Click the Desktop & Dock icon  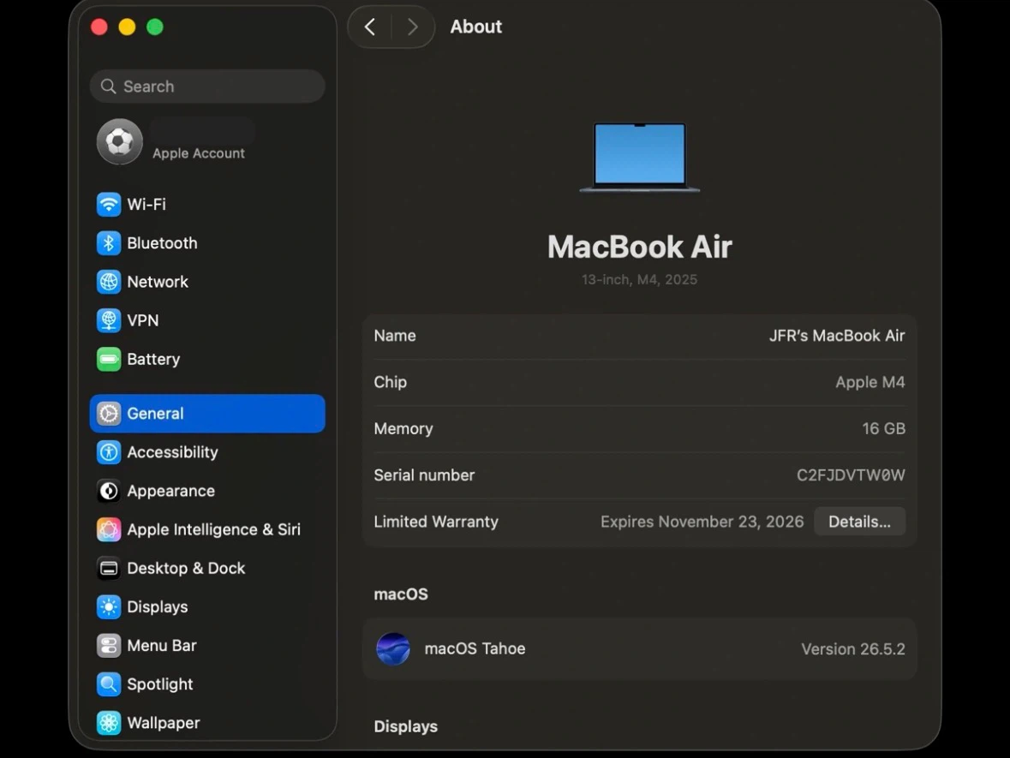[108, 568]
